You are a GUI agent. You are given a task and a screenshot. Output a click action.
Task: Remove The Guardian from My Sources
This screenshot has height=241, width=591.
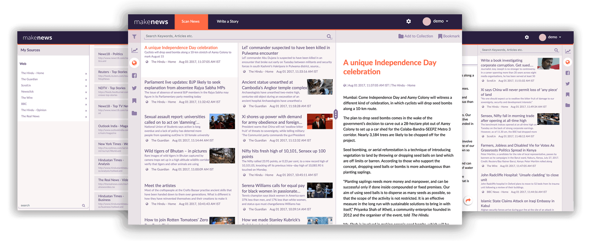(86, 80)
